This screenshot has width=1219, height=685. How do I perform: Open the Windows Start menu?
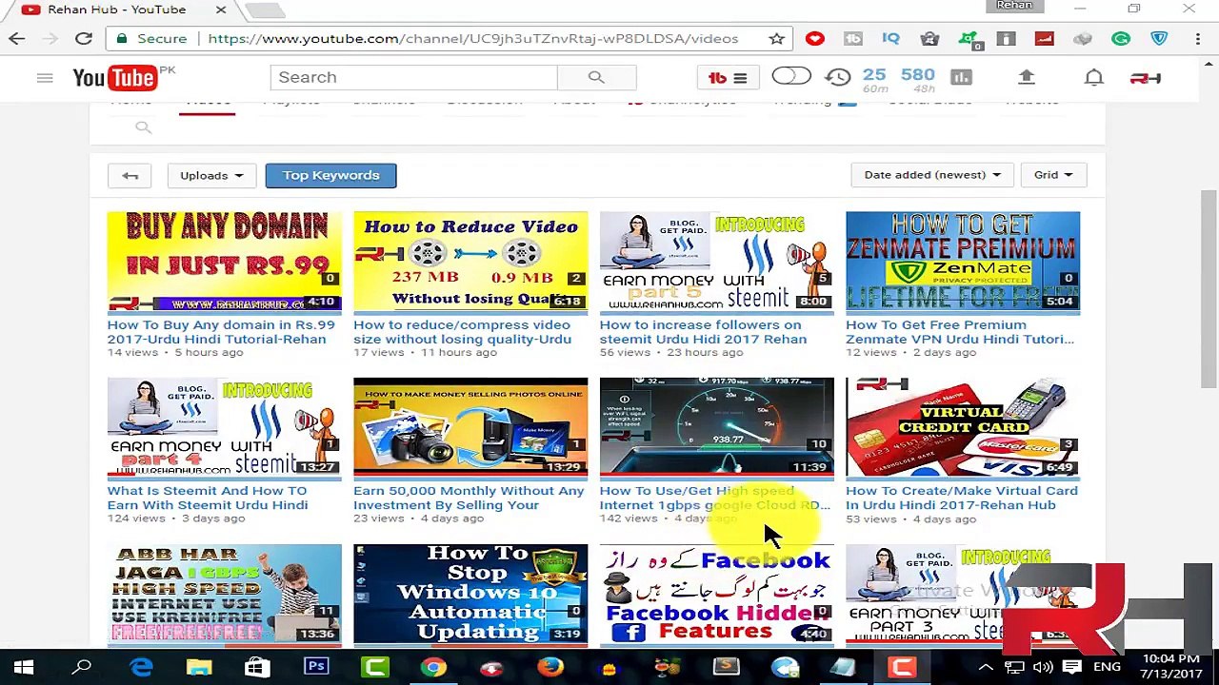23,668
